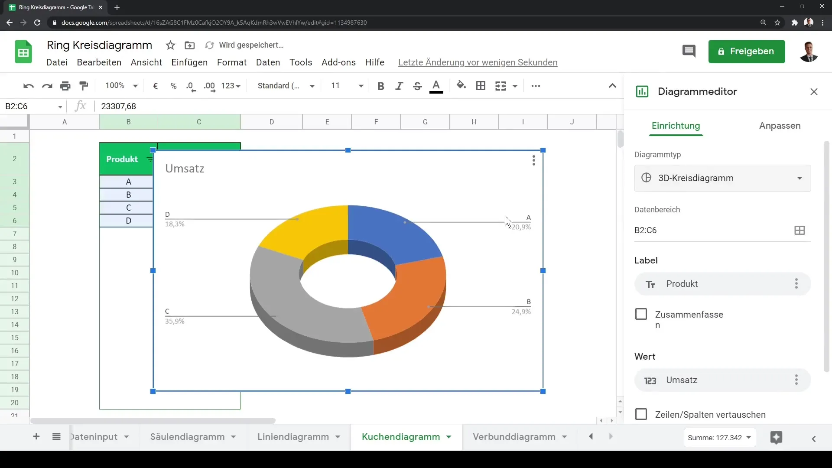
Task: Toggle italic formatting
Action: [x=399, y=86]
